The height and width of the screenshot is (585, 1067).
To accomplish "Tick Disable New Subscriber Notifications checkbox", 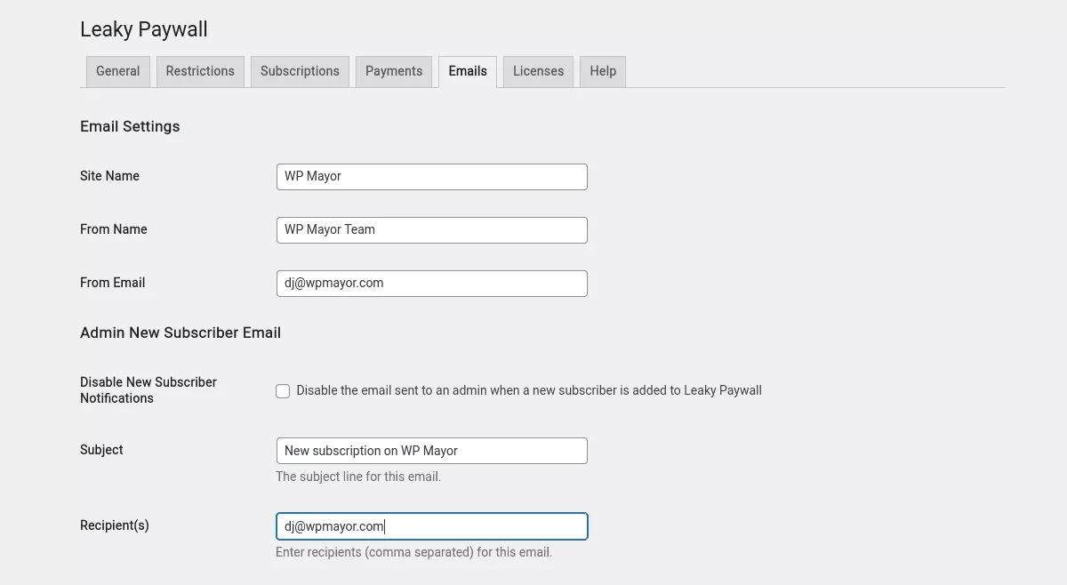I will click(283, 391).
